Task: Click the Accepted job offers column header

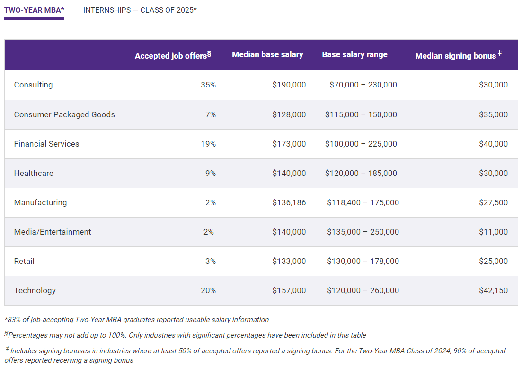Action: click(x=173, y=55)
